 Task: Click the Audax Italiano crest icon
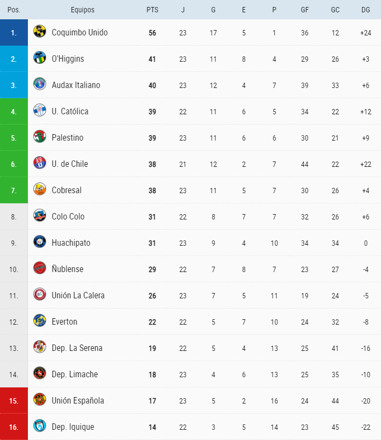coord(40,84)
